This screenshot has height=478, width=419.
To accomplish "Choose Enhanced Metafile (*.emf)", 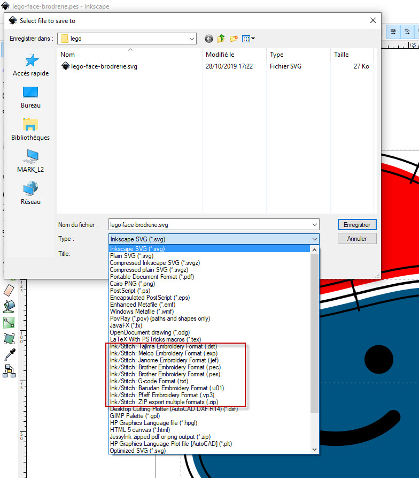I will coord(210,305).
